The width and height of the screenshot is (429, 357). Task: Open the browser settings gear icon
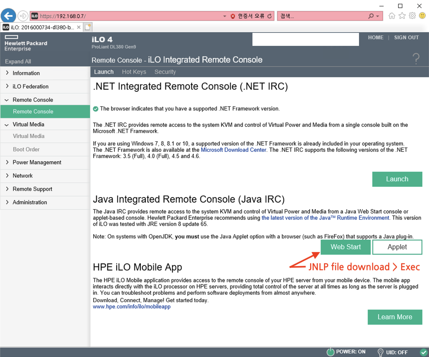(x=412, y=16)
